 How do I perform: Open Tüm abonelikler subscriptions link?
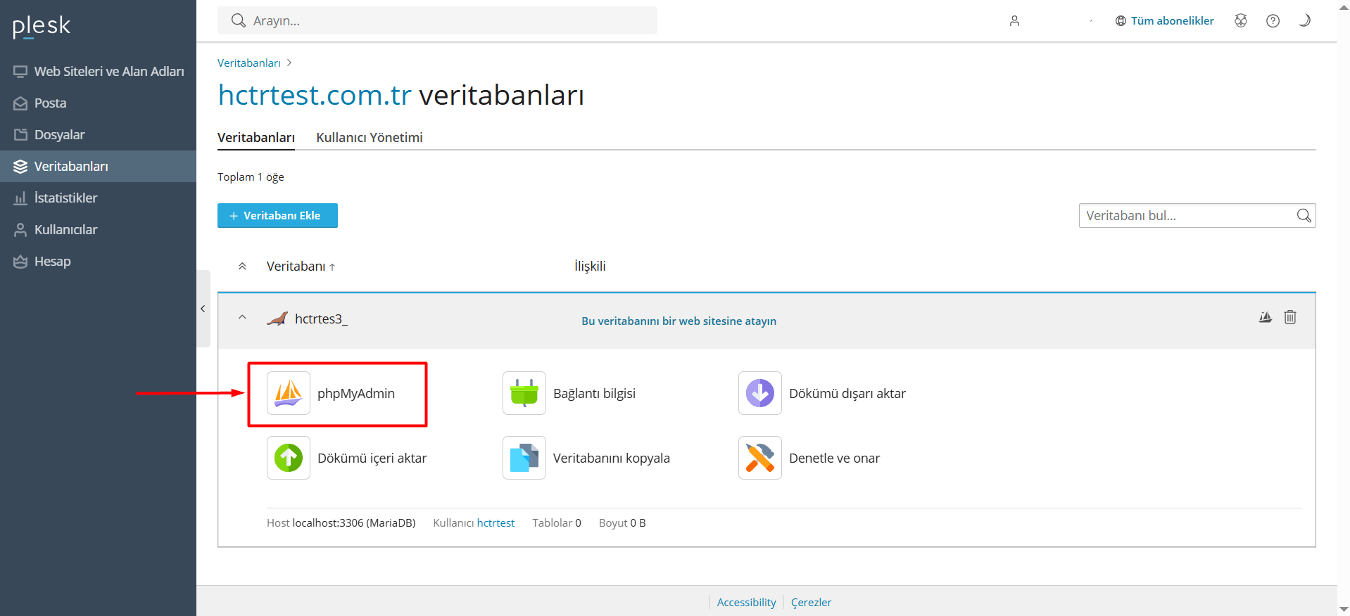(1165, 20)
